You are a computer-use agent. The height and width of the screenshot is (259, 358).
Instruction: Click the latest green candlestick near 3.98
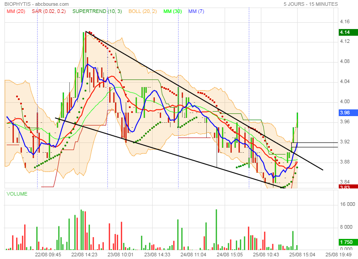pyautogui.click(x=297, y=120)
